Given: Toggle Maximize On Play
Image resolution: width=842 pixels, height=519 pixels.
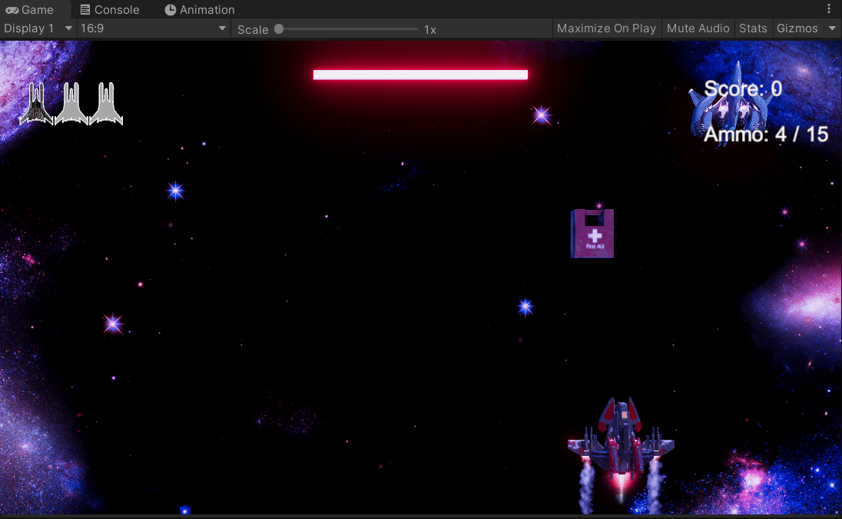Looking at the screenshot, I should [606, 28].
